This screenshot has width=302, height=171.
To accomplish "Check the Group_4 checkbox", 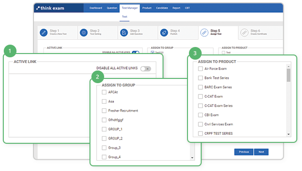I will pos(104,157).
